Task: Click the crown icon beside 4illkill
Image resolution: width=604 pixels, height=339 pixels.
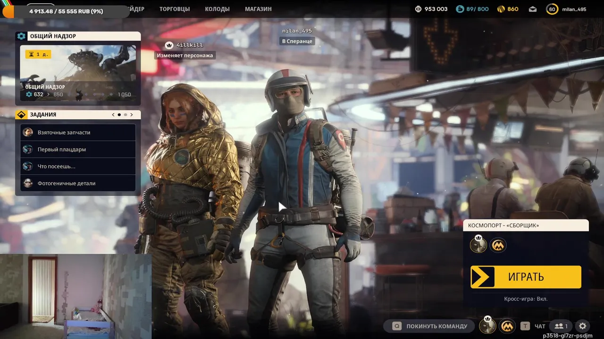Action: tap(169, 45)
